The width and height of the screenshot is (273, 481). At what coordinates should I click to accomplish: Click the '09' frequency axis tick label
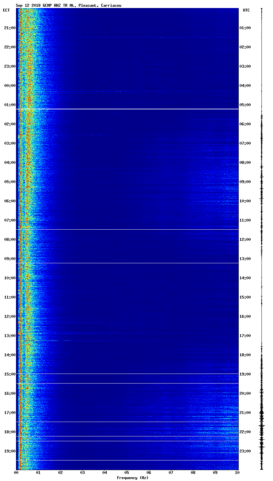point(215,473)
